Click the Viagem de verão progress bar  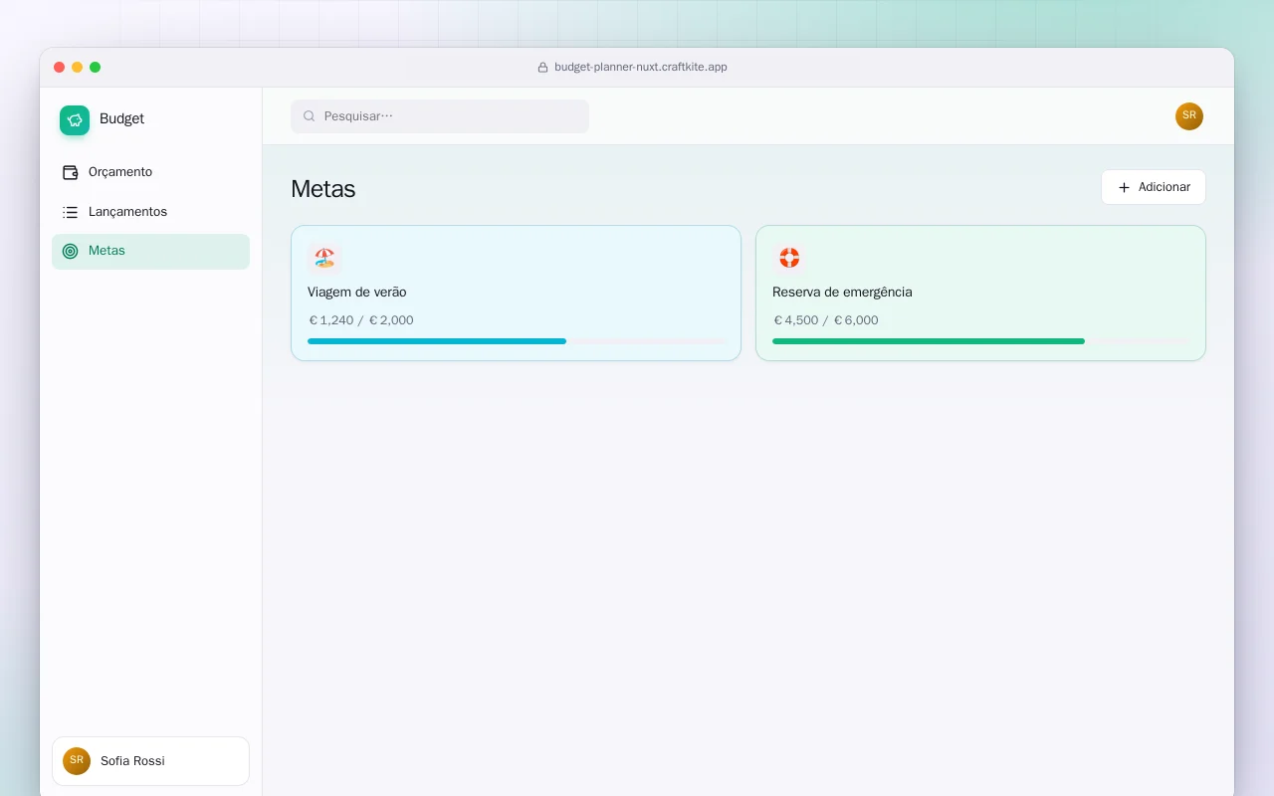point(518,341)
